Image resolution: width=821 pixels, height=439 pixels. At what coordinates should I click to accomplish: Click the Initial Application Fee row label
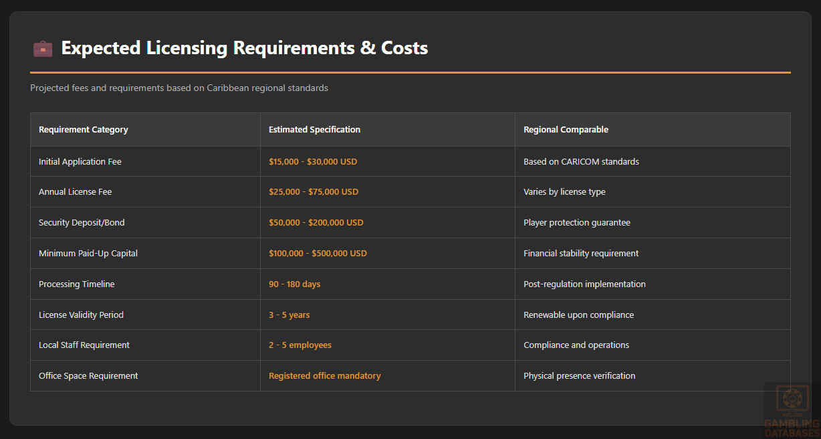pos(80,162)
